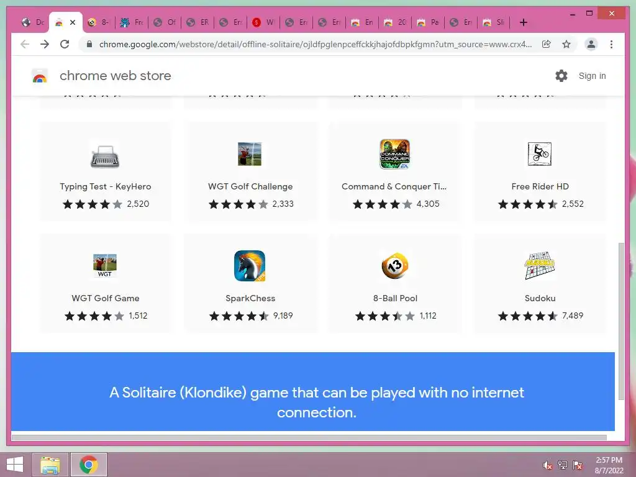Viewport: 636px width, 477px height.
Task: Open the 8-Ball Pool title
Action: point(395,298)
